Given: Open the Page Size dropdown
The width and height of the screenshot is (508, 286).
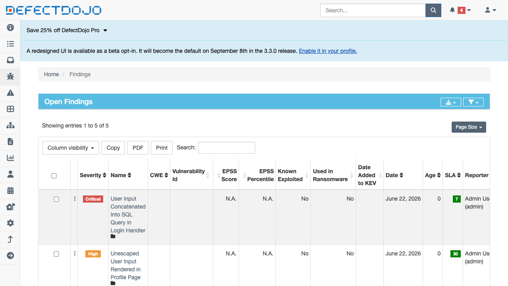Looking at the screenshot, I should point(469,127).
